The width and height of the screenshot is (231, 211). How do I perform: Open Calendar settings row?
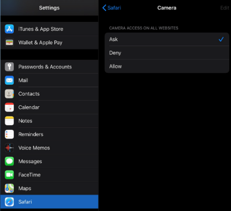(x=49, y=107)
